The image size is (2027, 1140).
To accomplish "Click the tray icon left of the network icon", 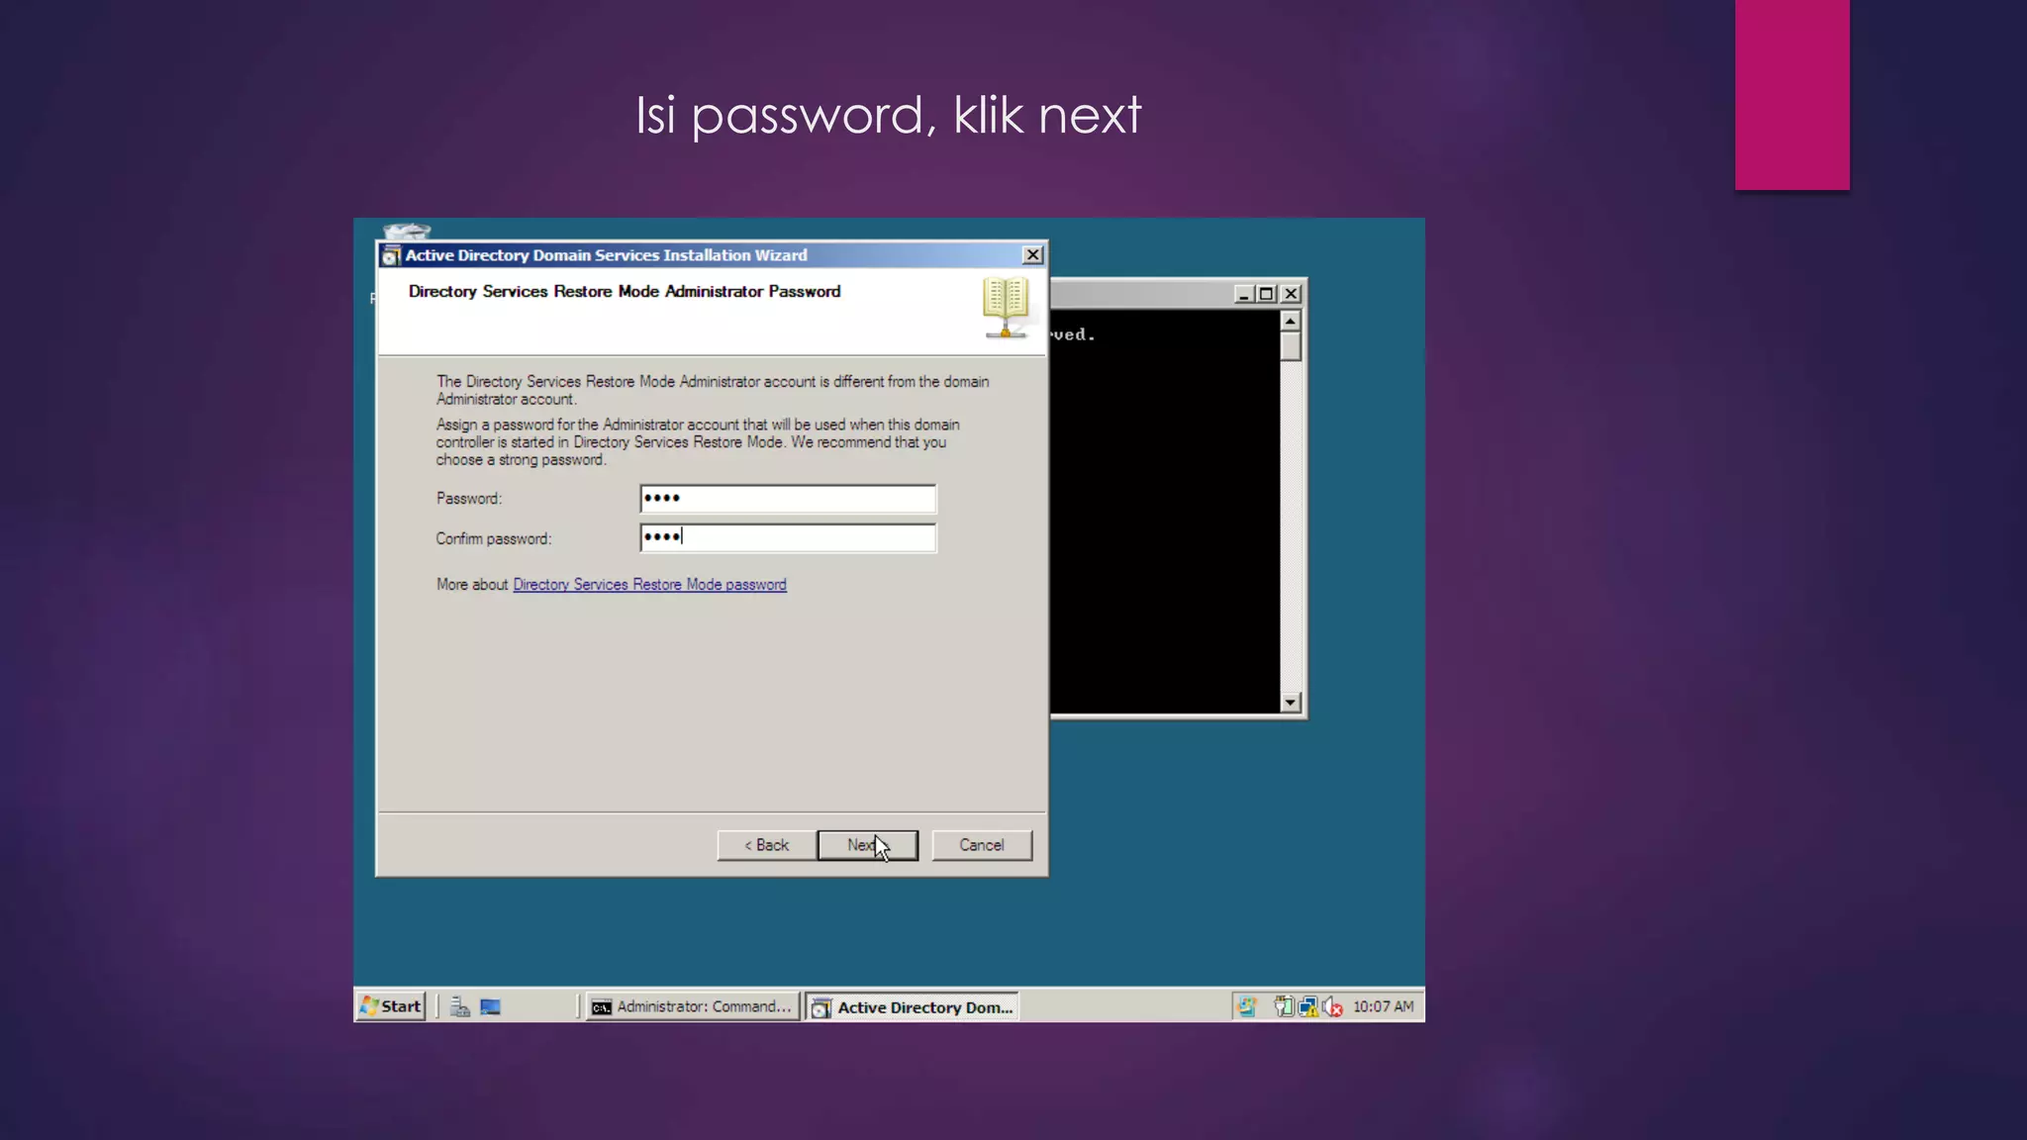I will click(x=1284, y=1006).
